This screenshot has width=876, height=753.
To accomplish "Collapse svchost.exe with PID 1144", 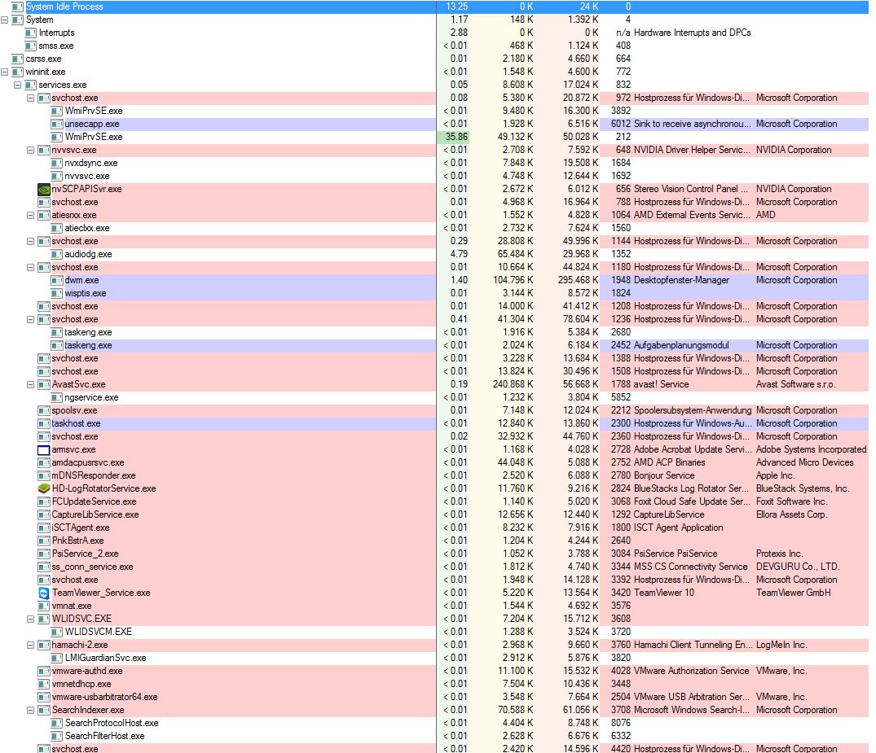I will click(31, 241).
